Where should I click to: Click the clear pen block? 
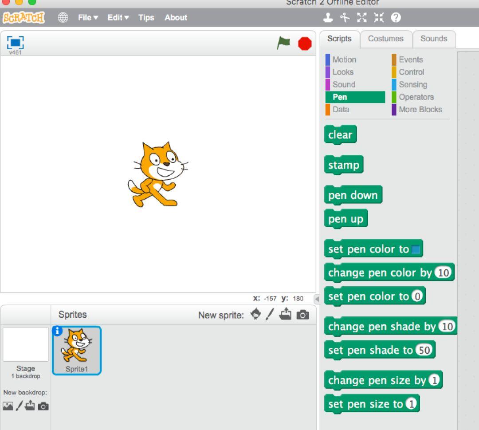point(340,134)
